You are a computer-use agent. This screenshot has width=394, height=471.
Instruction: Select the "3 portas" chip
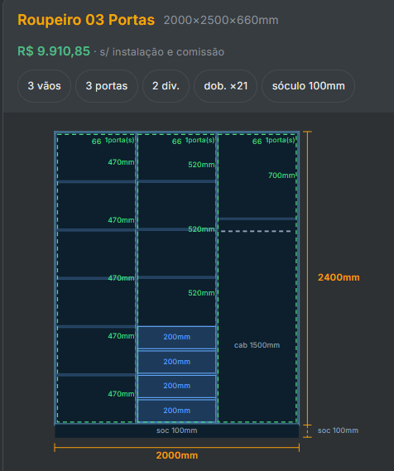107,86
